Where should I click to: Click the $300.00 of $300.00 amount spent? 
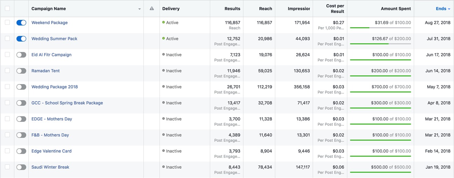tap(391, 103)
